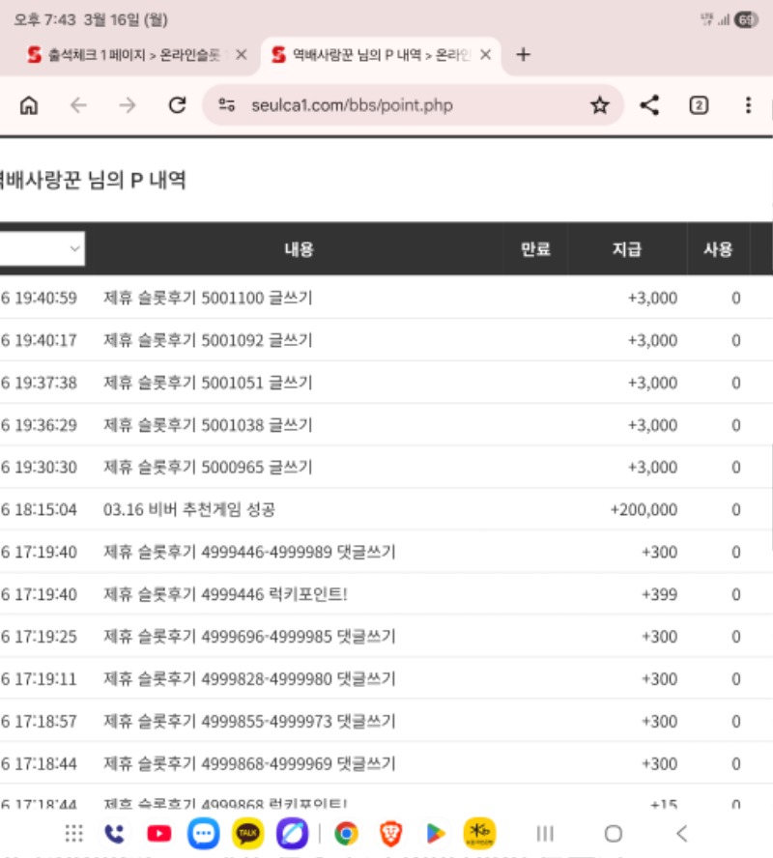Add a new browser tab
This screenshot has height=858, width=773.
click(523, 55)
